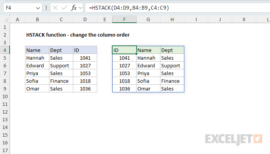Click 'Omar' in column B
This screenshot has width=270, height=154.
pos(37,89)
